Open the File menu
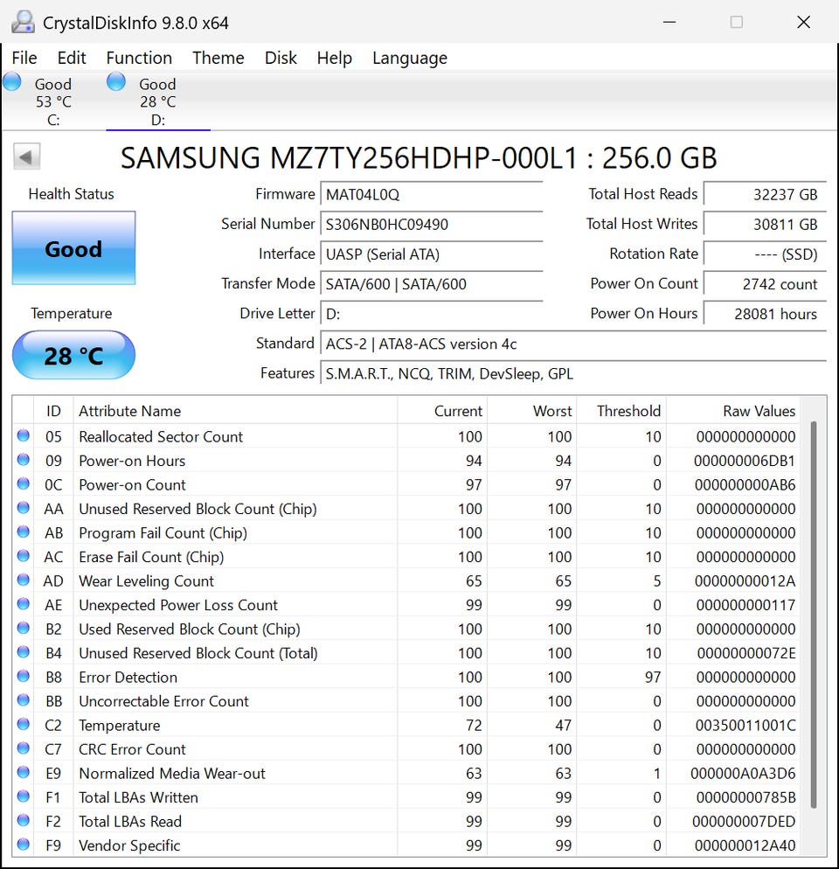 point(24,58)
